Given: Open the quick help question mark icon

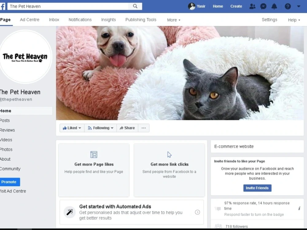Looking at the screenshot, I should [288, 6].
